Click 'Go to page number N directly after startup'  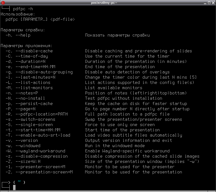pos(137,109)
